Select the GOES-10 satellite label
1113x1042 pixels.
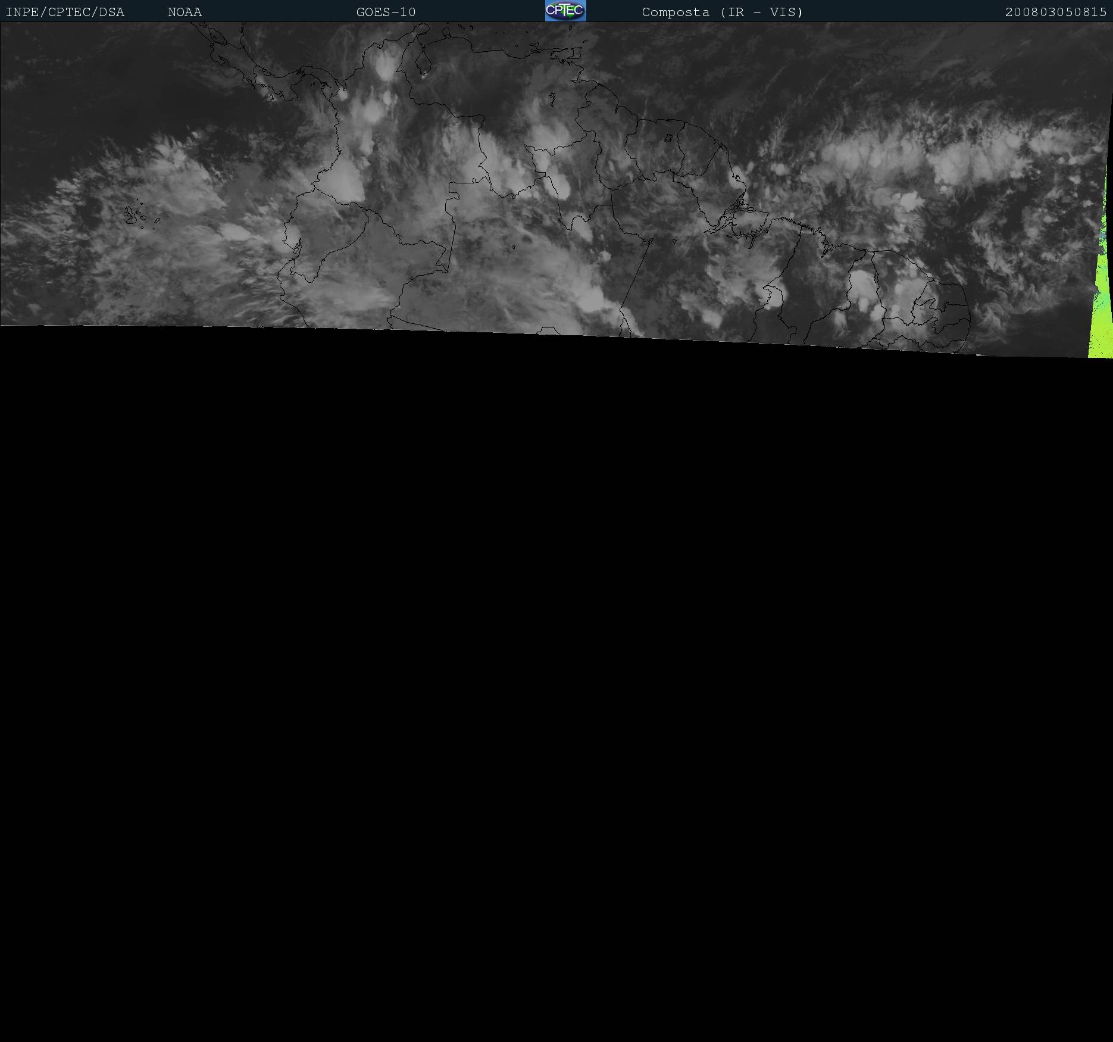[x=386, y=13]
